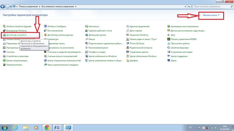The width and height of the screenshot is (234, 131).
Task: Open the Администрирование icon
Action: 127,26
